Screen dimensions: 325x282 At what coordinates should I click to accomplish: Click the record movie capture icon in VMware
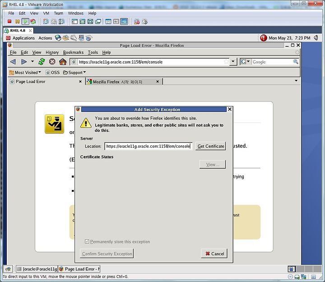click(137, 21)
